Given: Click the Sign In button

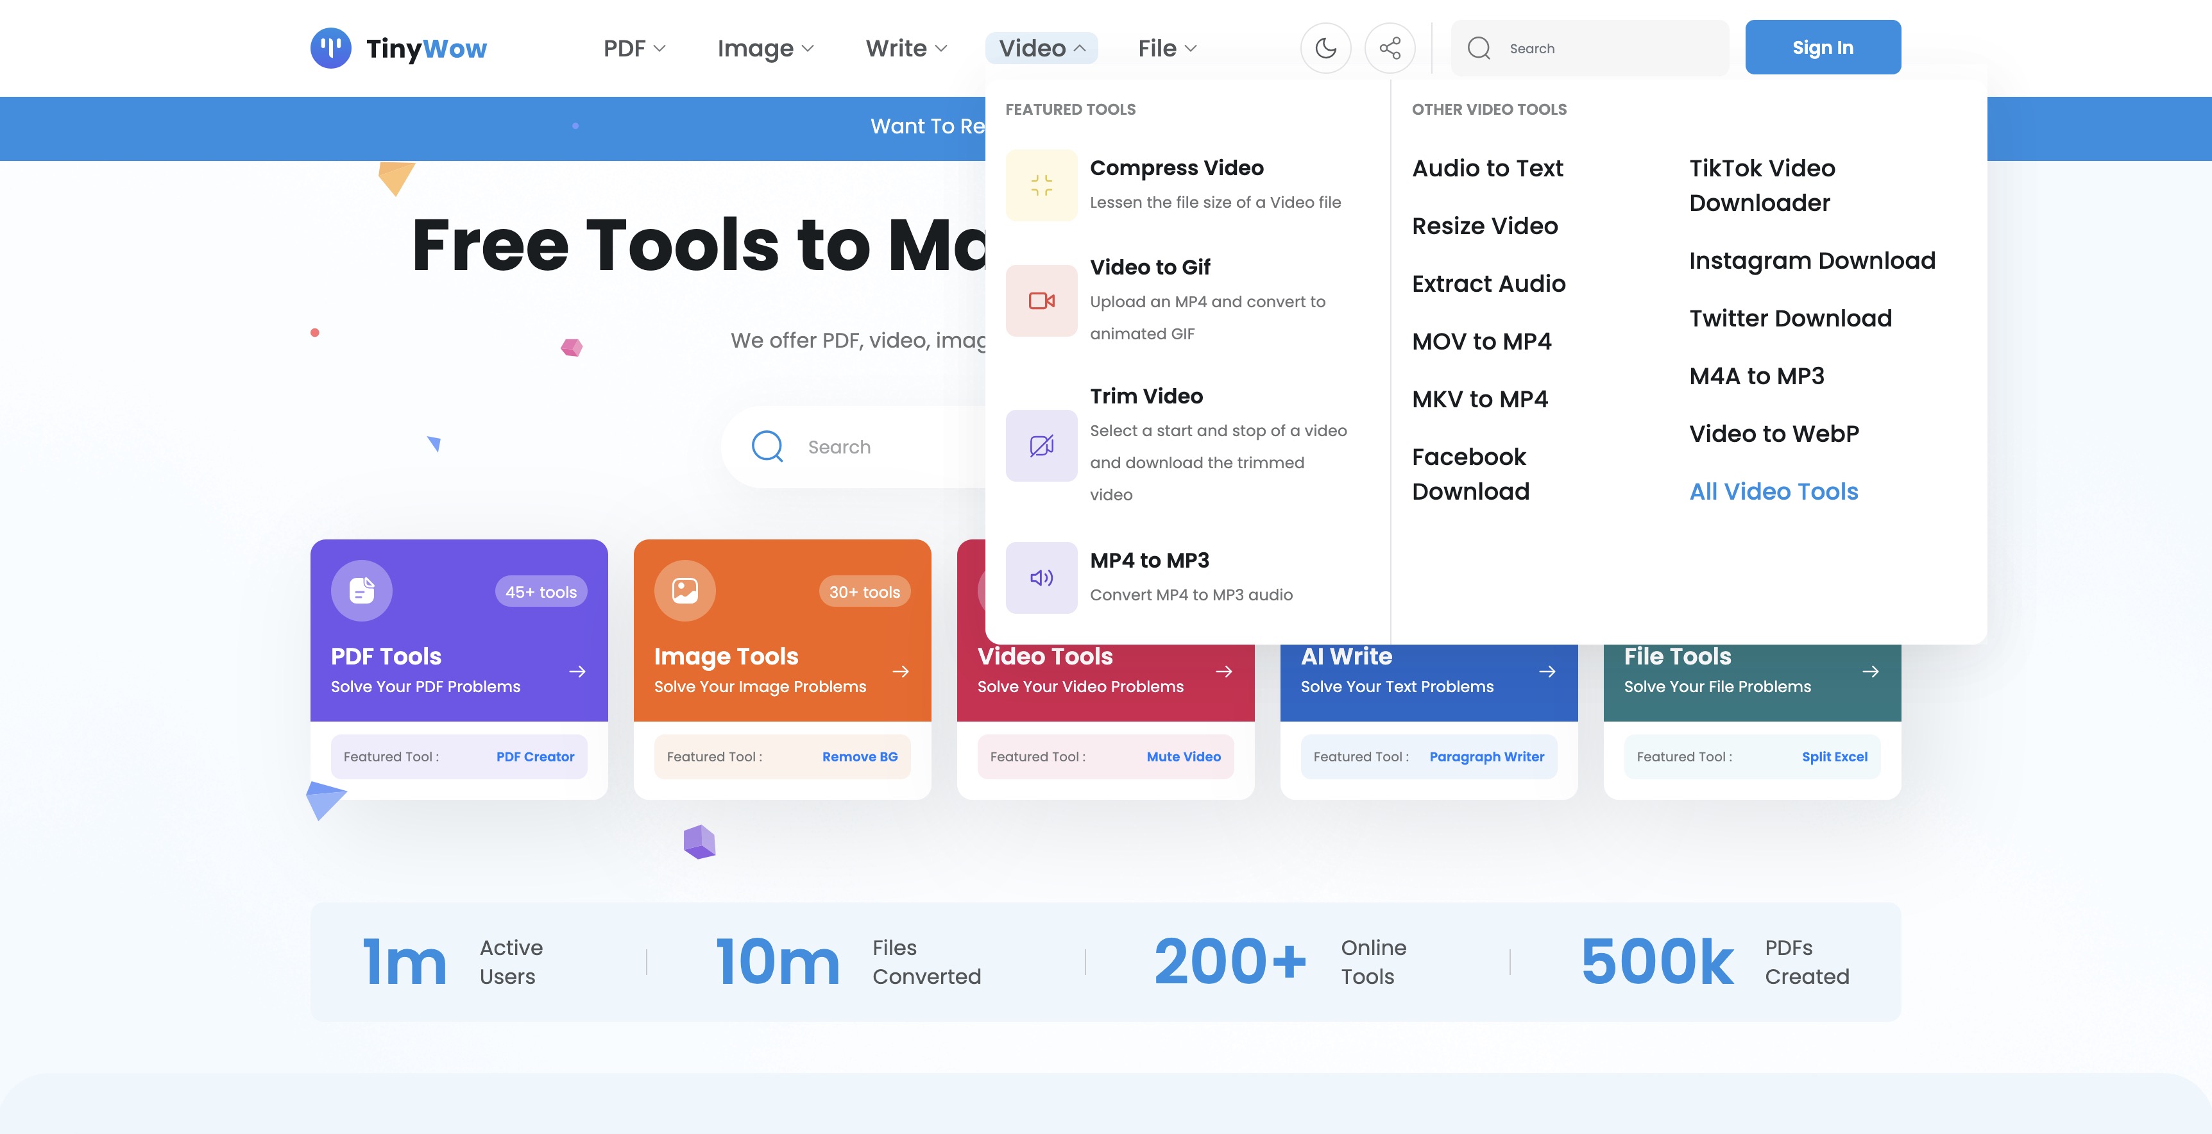Looking at the screenshot, I should [x=1822, y=47].
